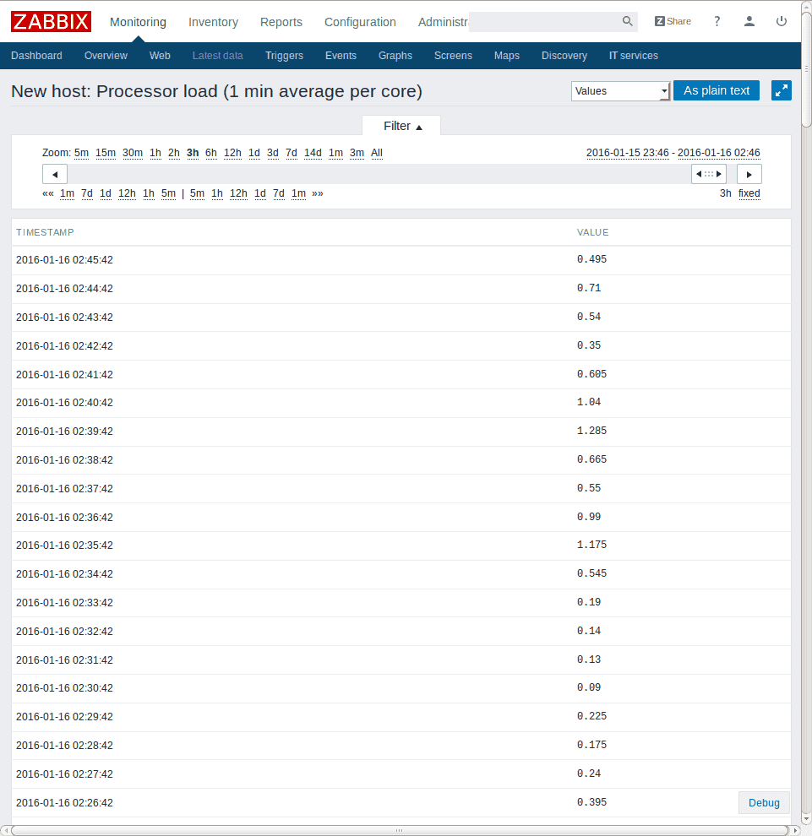Click the time scroll right arrow button
The image size is (812, 836).
tap(749, 174)
